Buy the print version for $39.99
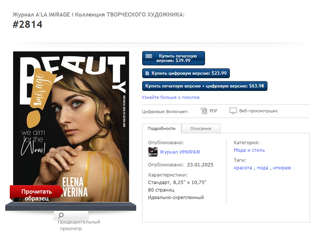Viewport: 325px width, 237px height. (173, 58)
